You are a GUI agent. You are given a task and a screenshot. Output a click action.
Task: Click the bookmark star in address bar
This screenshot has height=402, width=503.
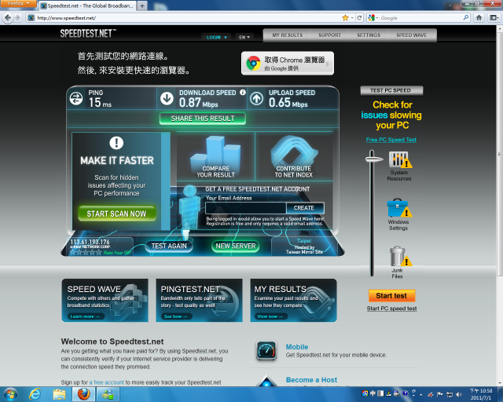click(345, 17)
